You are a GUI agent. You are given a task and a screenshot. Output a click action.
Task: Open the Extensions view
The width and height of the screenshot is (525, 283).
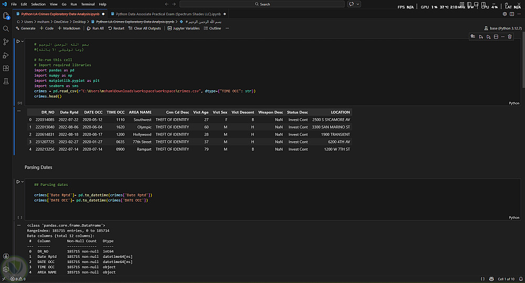(x=6, y=68)
